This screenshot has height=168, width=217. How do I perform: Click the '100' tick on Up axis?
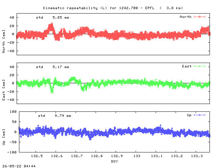(13, 112)
